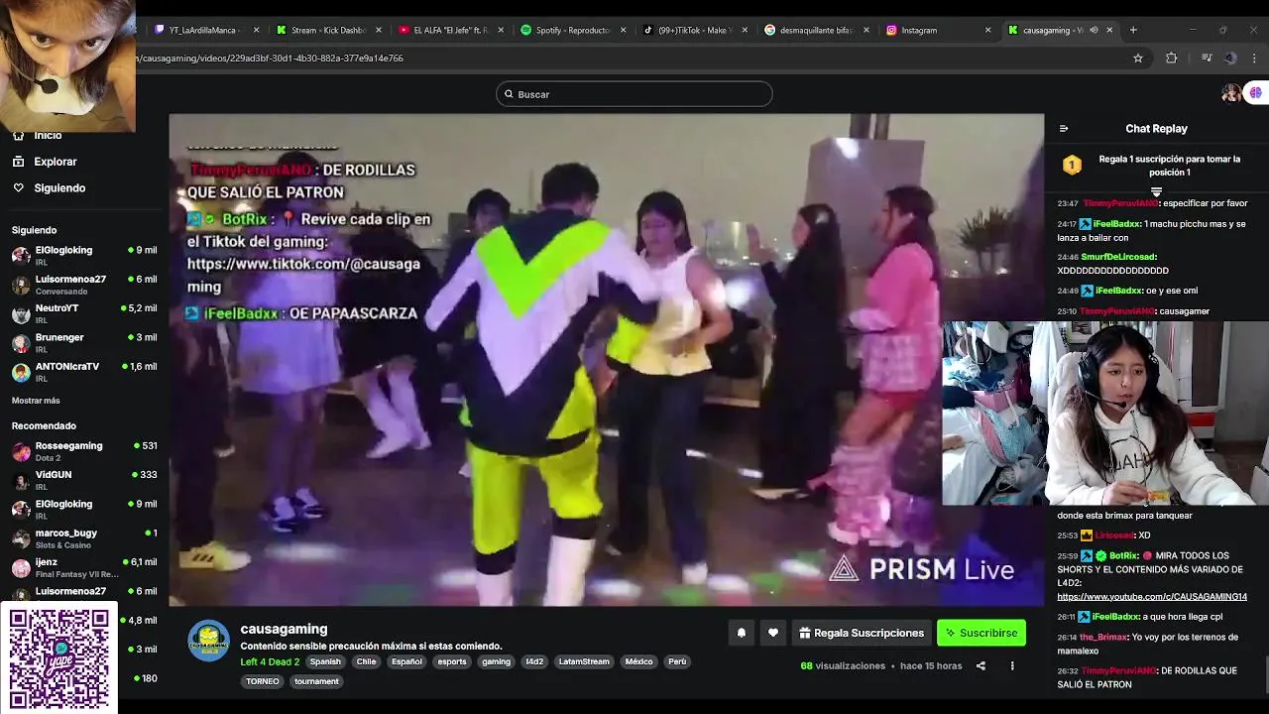The height and width of the screenshot is (714, 1269).
Task: Click the search magnifier icon
Action: (x=509, y=94)
